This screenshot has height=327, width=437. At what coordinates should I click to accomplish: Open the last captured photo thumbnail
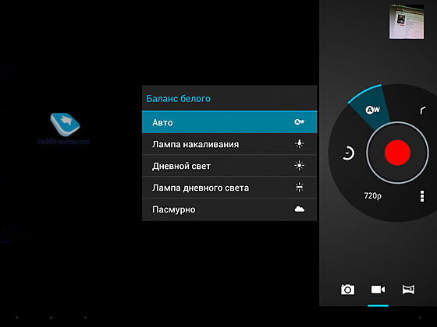click(x=407, y=22)
